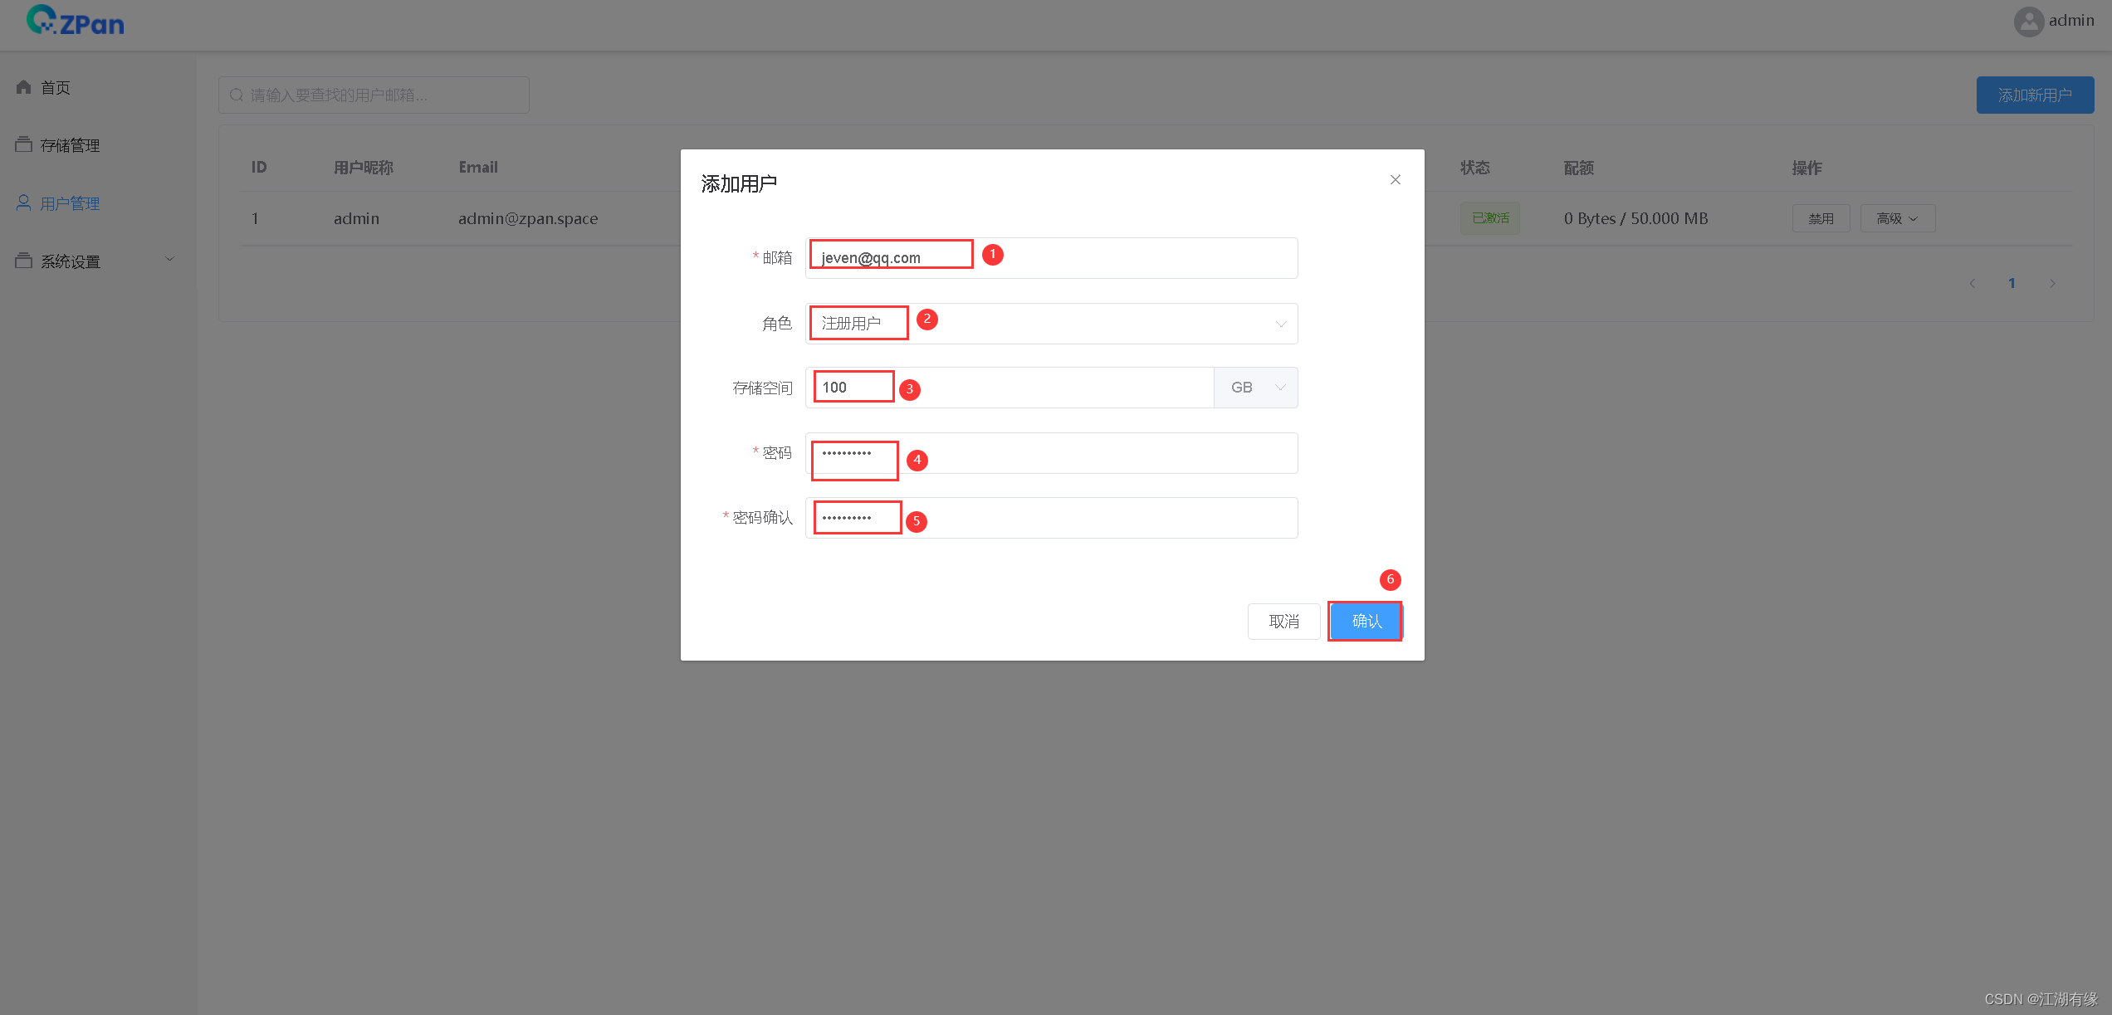Viewport: 2112px width, 1015px height.
Task: Open the 角色 role dropdown
Action: [1051, 324]
